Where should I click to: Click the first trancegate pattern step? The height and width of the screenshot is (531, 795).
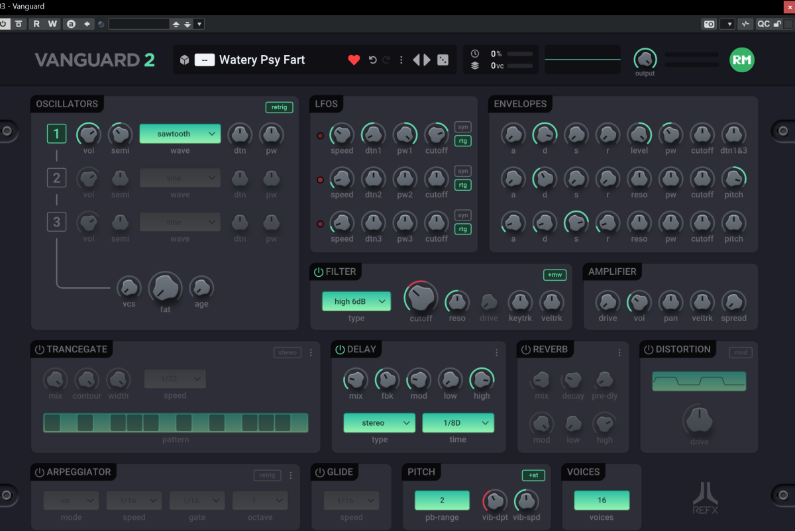(x=52, y=423)
